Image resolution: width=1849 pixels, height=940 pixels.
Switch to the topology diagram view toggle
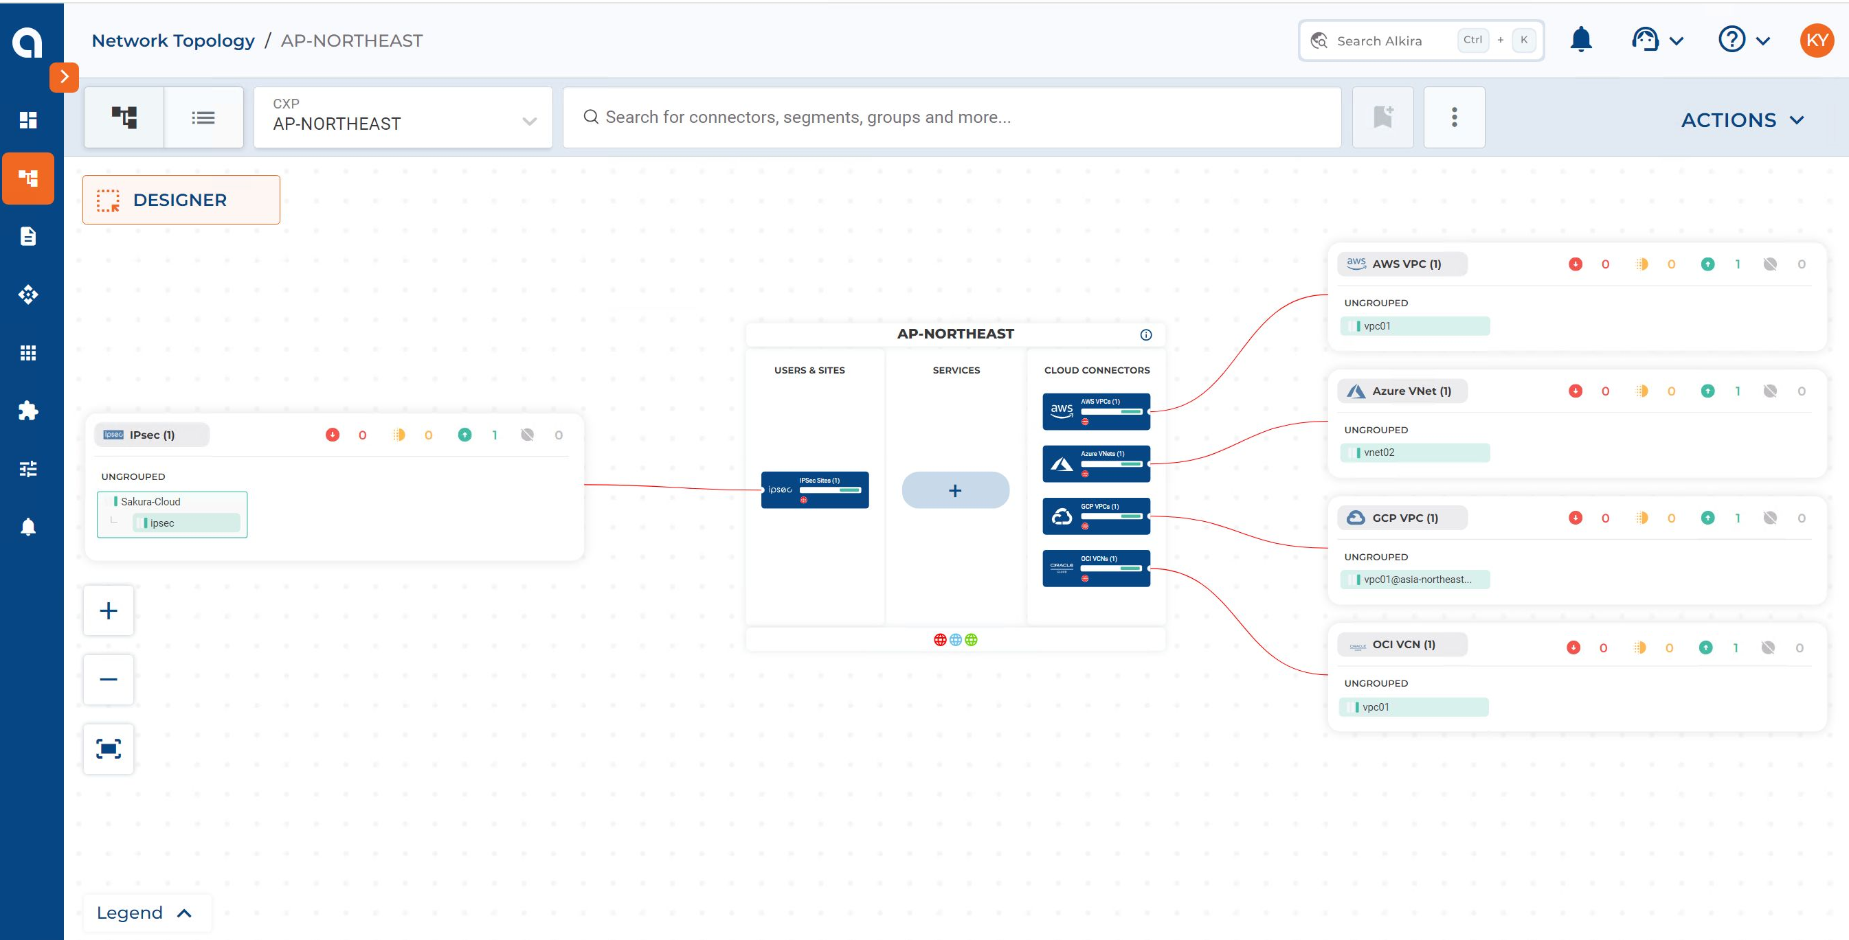tap(124, 117)
